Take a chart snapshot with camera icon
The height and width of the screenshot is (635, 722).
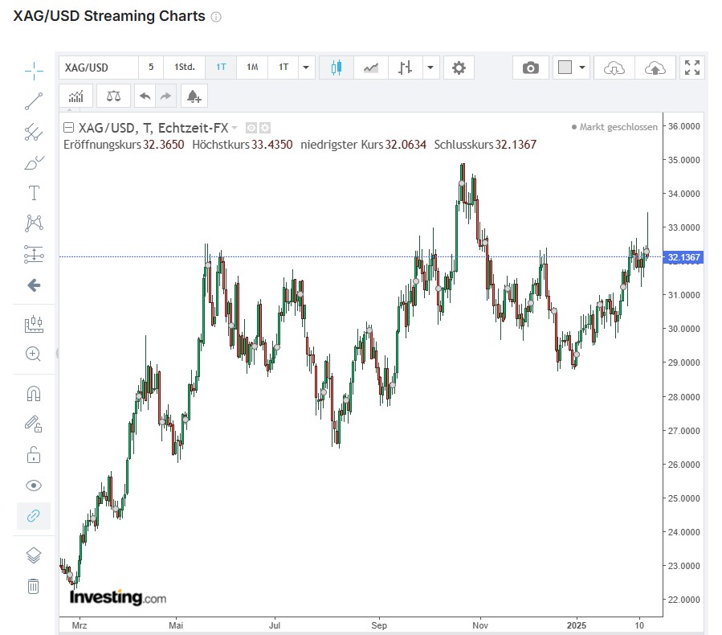click(x=530, y=68)
